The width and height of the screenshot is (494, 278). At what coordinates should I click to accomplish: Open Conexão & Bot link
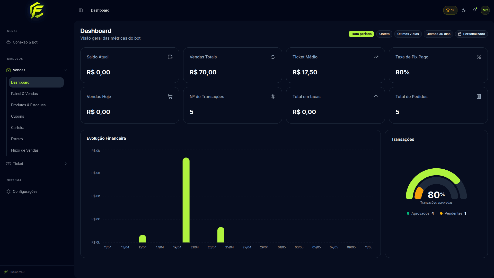25,42
